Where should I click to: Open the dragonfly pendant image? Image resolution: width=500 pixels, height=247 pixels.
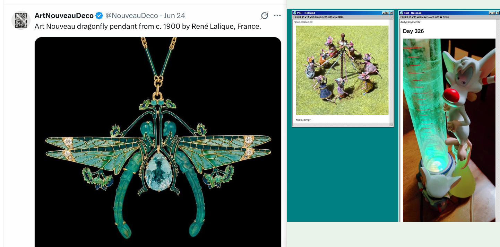(x=158, y=142)
